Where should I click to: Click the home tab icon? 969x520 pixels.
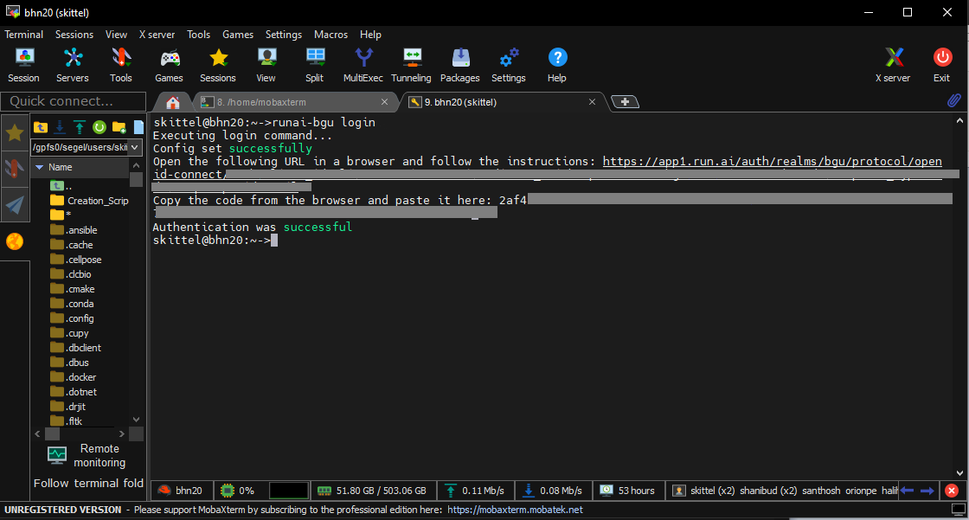[173, 102]
